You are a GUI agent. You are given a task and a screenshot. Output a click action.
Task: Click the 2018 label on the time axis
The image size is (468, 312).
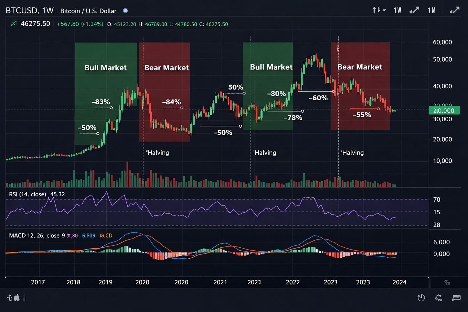73,282
